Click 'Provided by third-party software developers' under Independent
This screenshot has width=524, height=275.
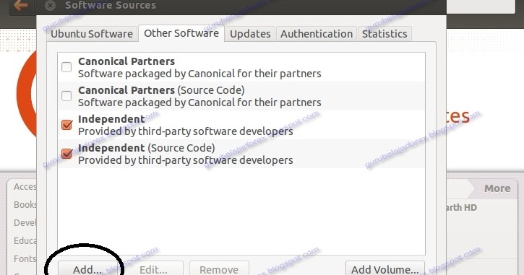pos(186,131)
